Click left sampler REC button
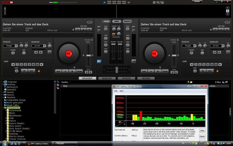 click(x=50, y=52)
